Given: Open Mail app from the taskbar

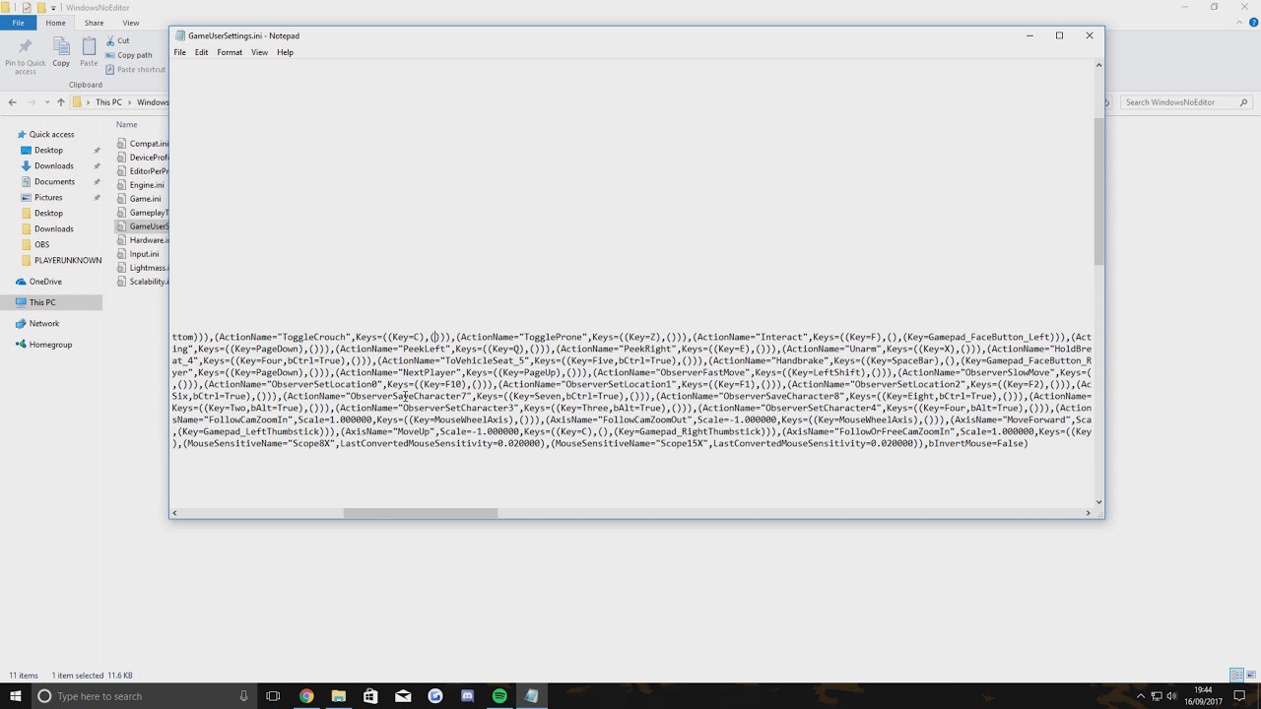Looking at the screenshot, I should pos(403,696).
